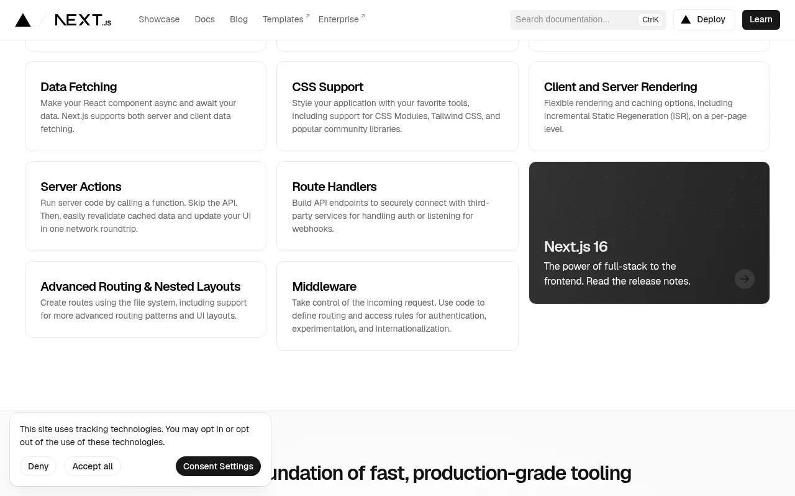Click 'The power of full-stack' text

click(x=595, y=266)
